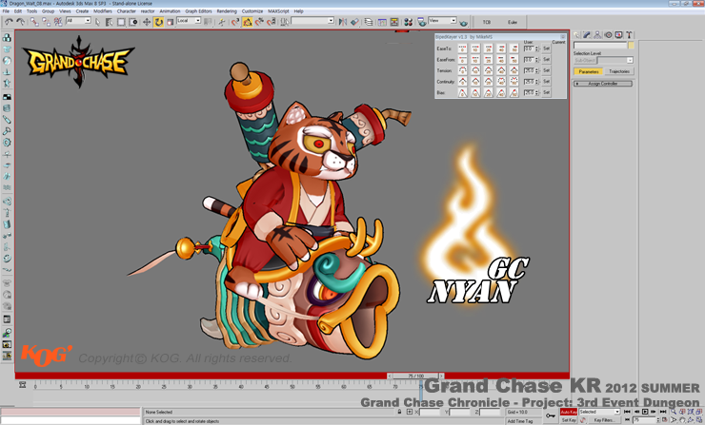705x425 pixels.
Task: Click the EaseTo User value spinner arrows
Action: pos(536,48)
